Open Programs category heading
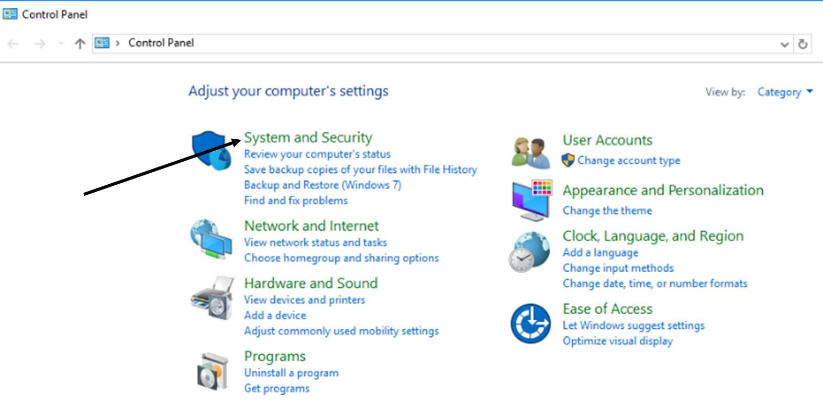The width and height of the screenshot is (823, 403). (275, 356)
